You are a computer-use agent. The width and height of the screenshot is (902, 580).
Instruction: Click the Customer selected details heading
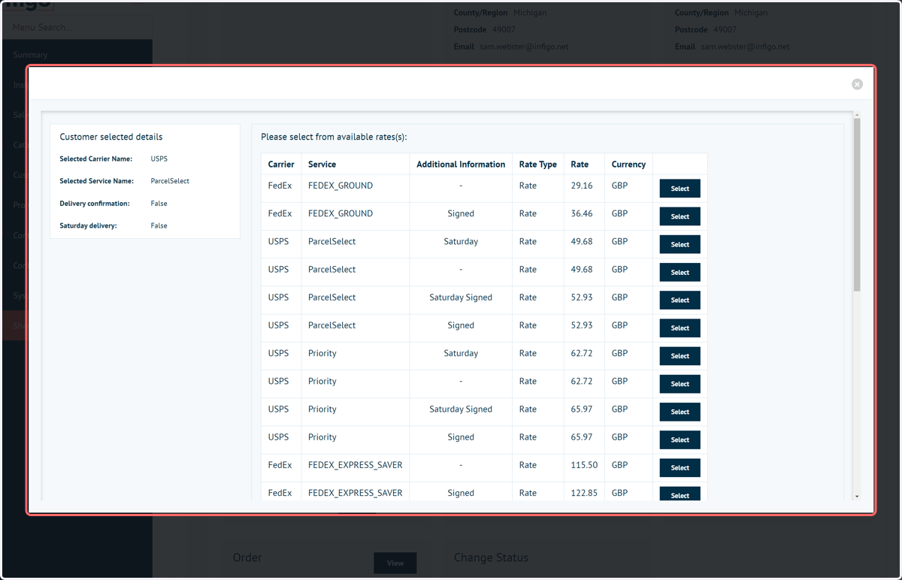pyautogui.click(x=111, y=137)
